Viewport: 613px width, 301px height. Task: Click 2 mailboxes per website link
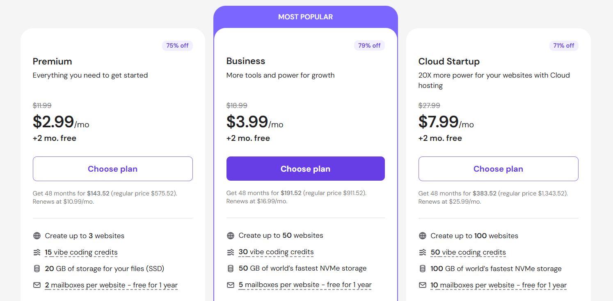click(x=111, y=285)
